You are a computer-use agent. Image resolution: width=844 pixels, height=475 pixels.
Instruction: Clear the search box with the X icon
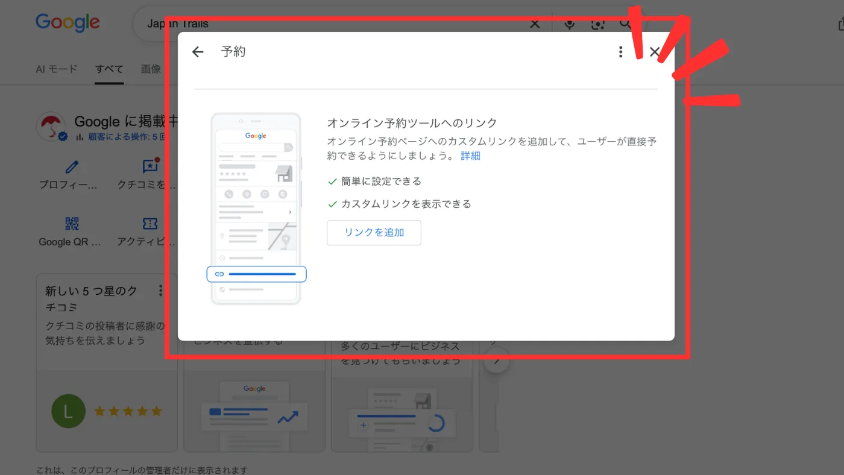(534, 24)
